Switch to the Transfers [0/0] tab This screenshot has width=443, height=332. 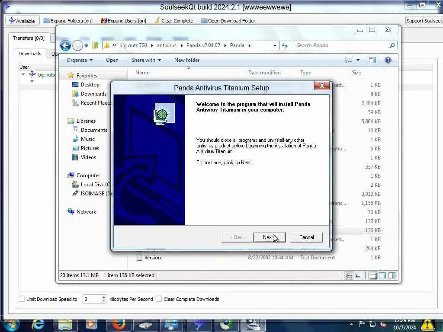[x=29, y=38]
